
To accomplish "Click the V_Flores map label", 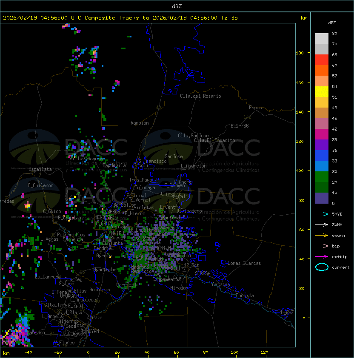I will click(x=64, y=343).
